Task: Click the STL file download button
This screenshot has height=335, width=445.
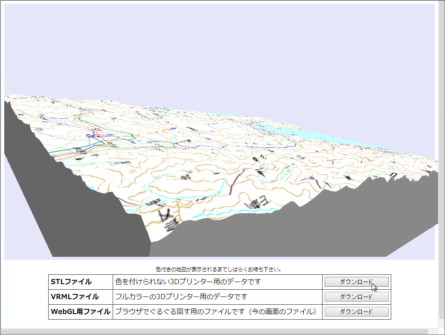Action: (x=356, y=282)
